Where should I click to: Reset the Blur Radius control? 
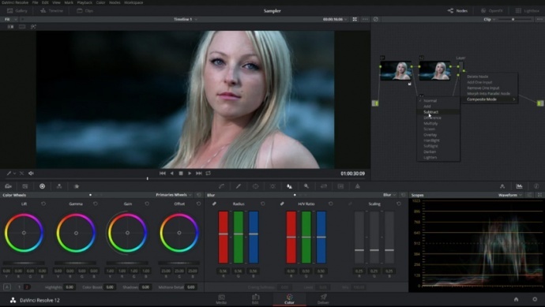click(x=263, y=204)
